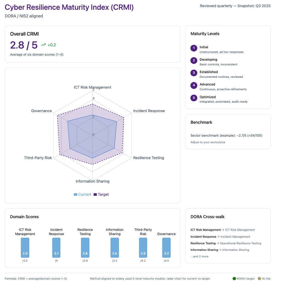The width and height of the screenshot is (283, 282).
Task: Click the Information Sharing → Information Sharing row
Action: 220,250
